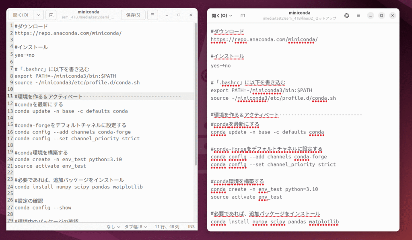Click conda config --show in left editor
Screen dimensions: 412x240
(x=43, y=207)
